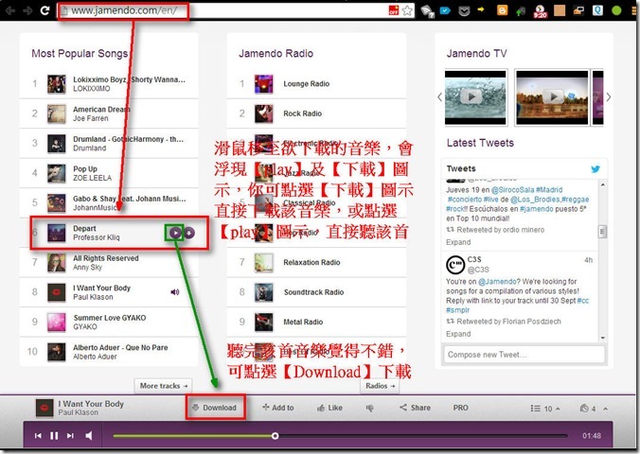The image size is (640, 454).
Task: Click the @Jamendo mention in C3S tweet
Action: [497, 282]
